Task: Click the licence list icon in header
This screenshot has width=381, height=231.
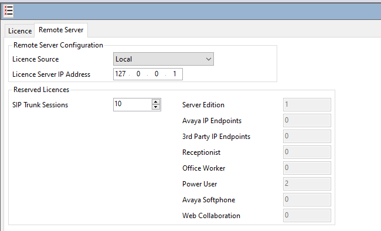Action: click(8, 11)
